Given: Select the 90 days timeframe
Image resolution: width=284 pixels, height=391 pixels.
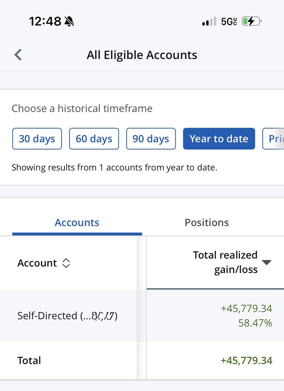Looking at the screenshot, I should pos(151,139).
